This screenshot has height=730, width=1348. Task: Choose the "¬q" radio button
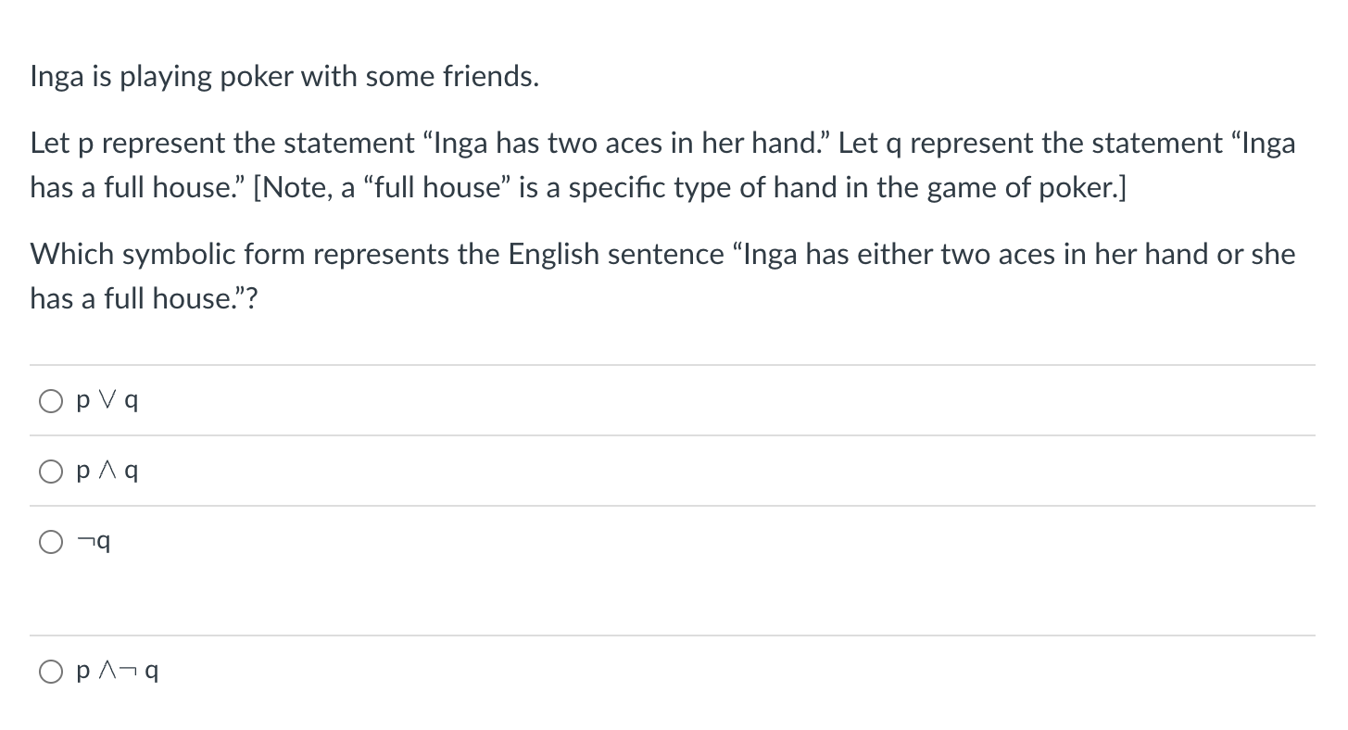(52, 542)
